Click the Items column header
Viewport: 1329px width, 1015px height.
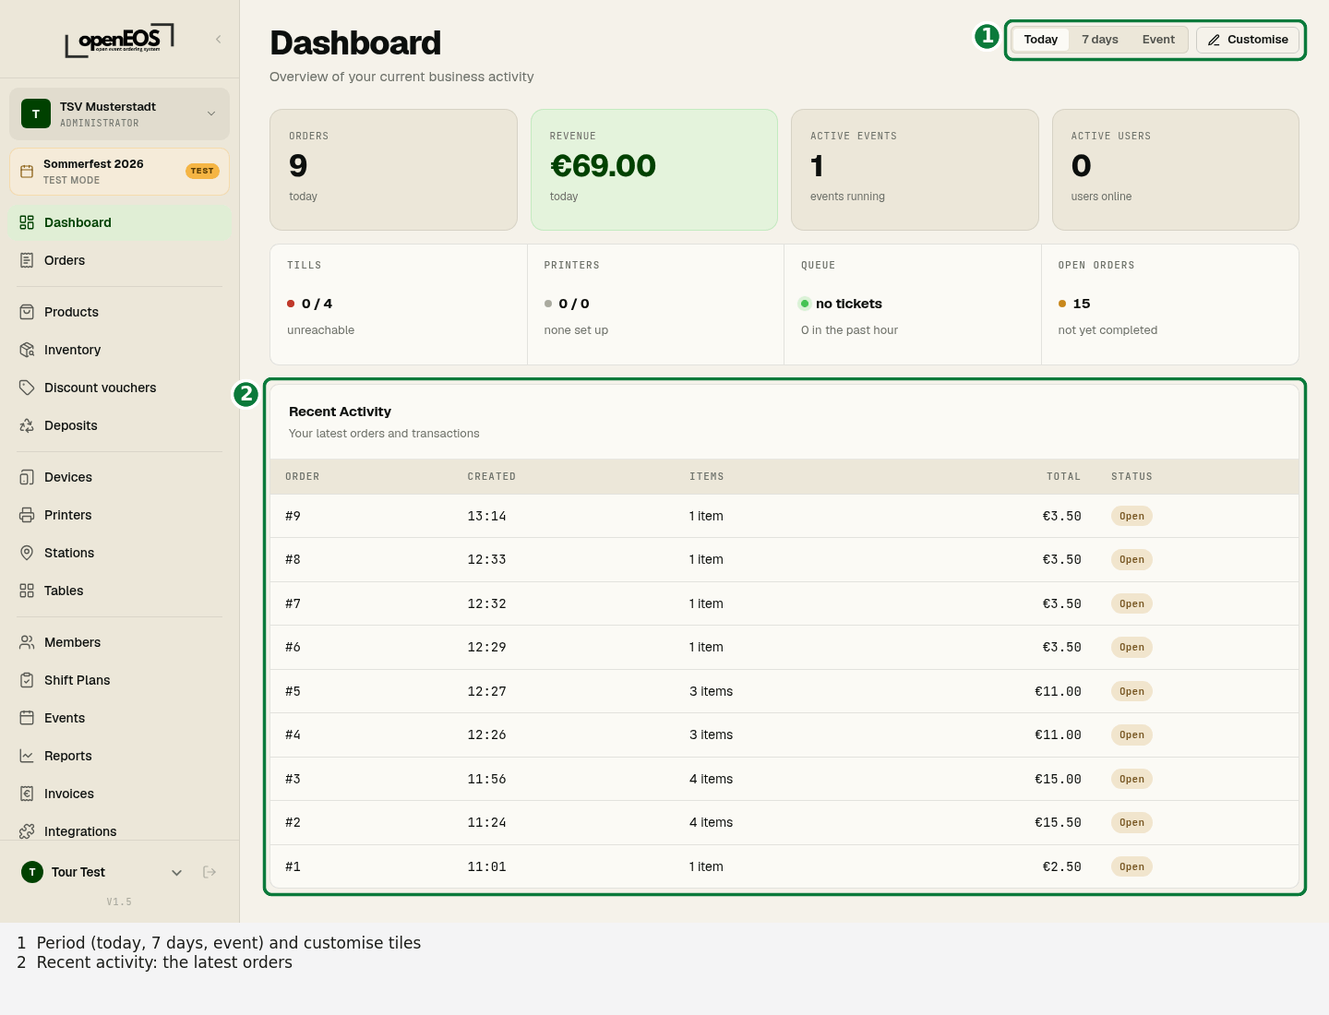(706, 477)
